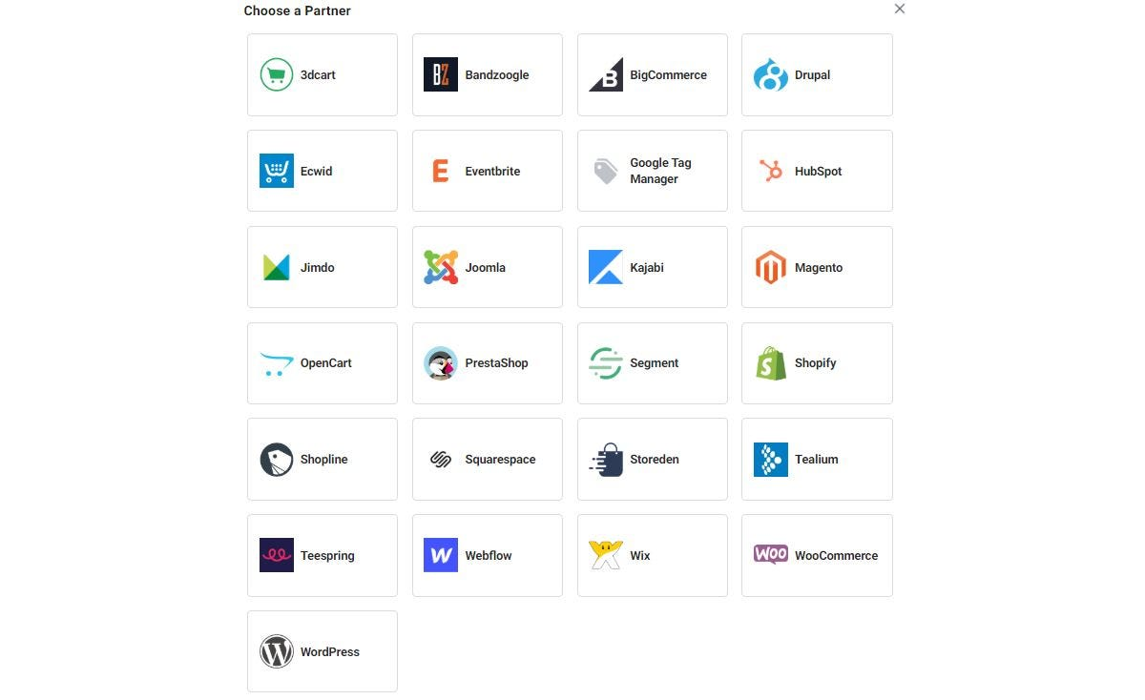The height and width of the screenshot is (700, 1145).
Task: Click the Wix yellow X logo
Action: 606,555
